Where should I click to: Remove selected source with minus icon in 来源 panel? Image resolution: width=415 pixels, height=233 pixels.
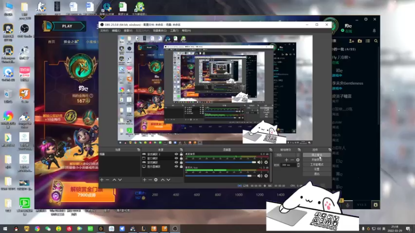(x=150, y=180)
